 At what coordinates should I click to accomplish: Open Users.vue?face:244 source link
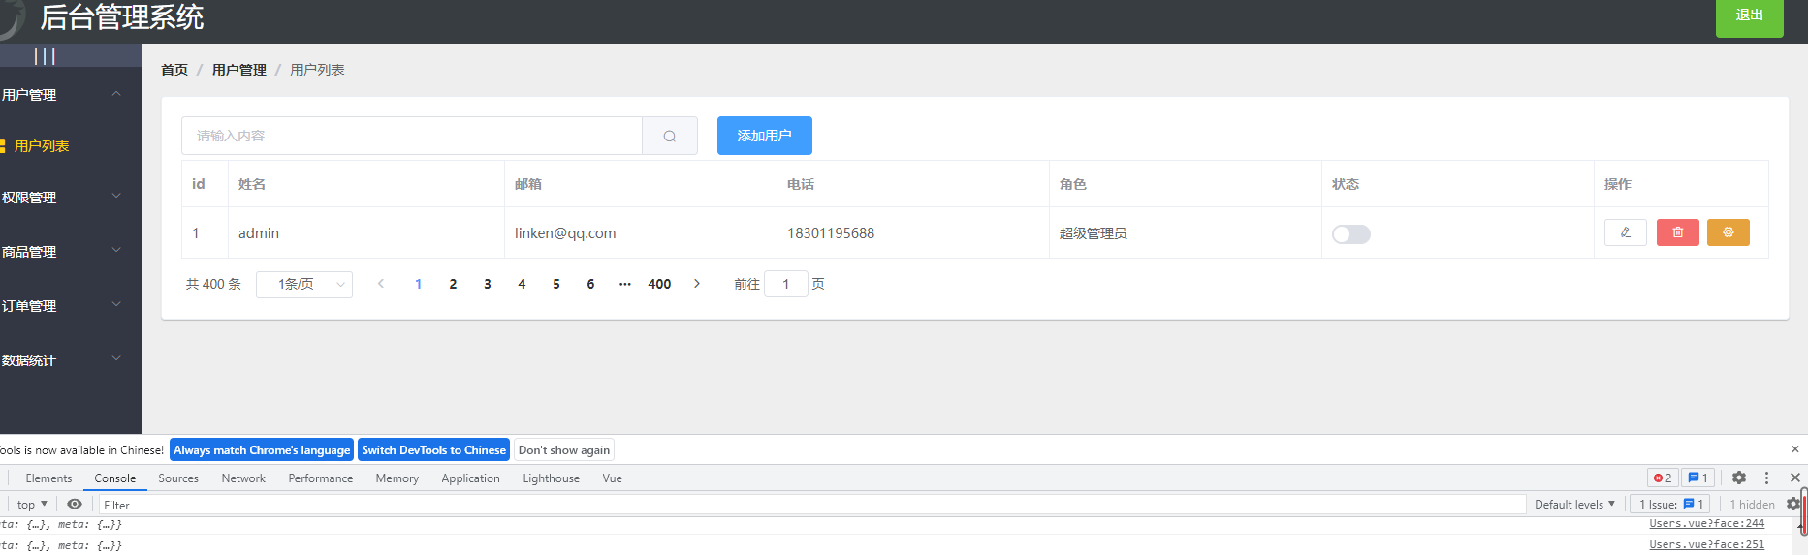(1707, 523)
